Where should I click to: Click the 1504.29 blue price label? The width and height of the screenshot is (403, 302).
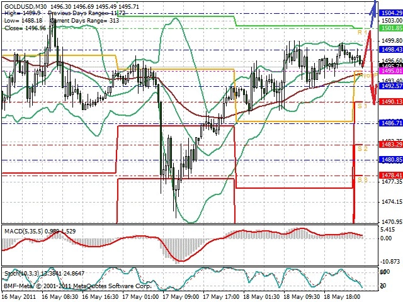[x=391, y=13]
